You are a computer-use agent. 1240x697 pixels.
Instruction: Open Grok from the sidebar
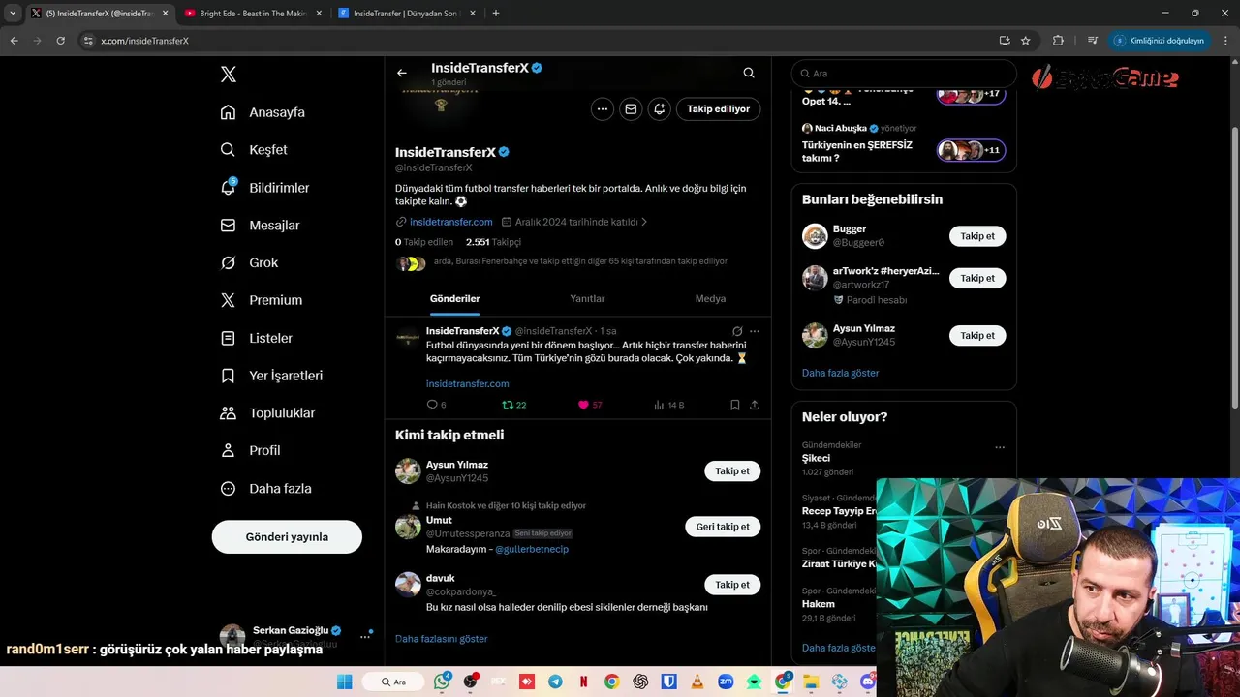[x=249, y=262]
